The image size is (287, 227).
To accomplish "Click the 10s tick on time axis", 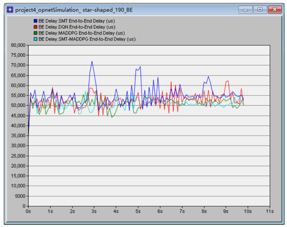I will click(248, 211).
